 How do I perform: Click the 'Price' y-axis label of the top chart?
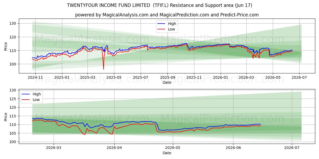coord(6,46)
